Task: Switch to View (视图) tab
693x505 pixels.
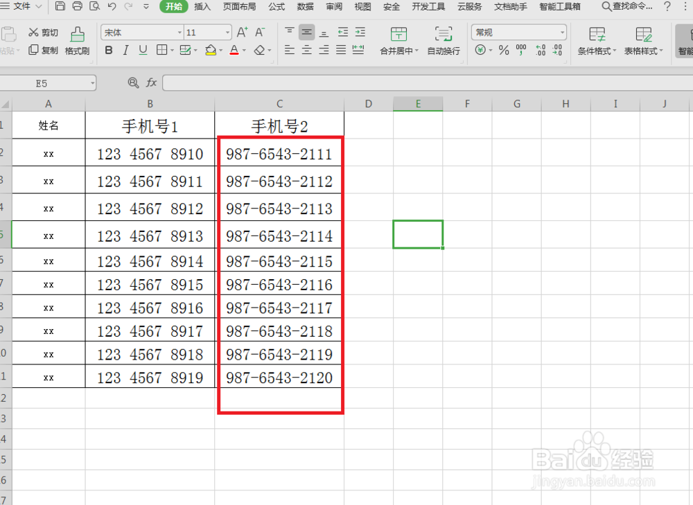Action: point(362,7)
